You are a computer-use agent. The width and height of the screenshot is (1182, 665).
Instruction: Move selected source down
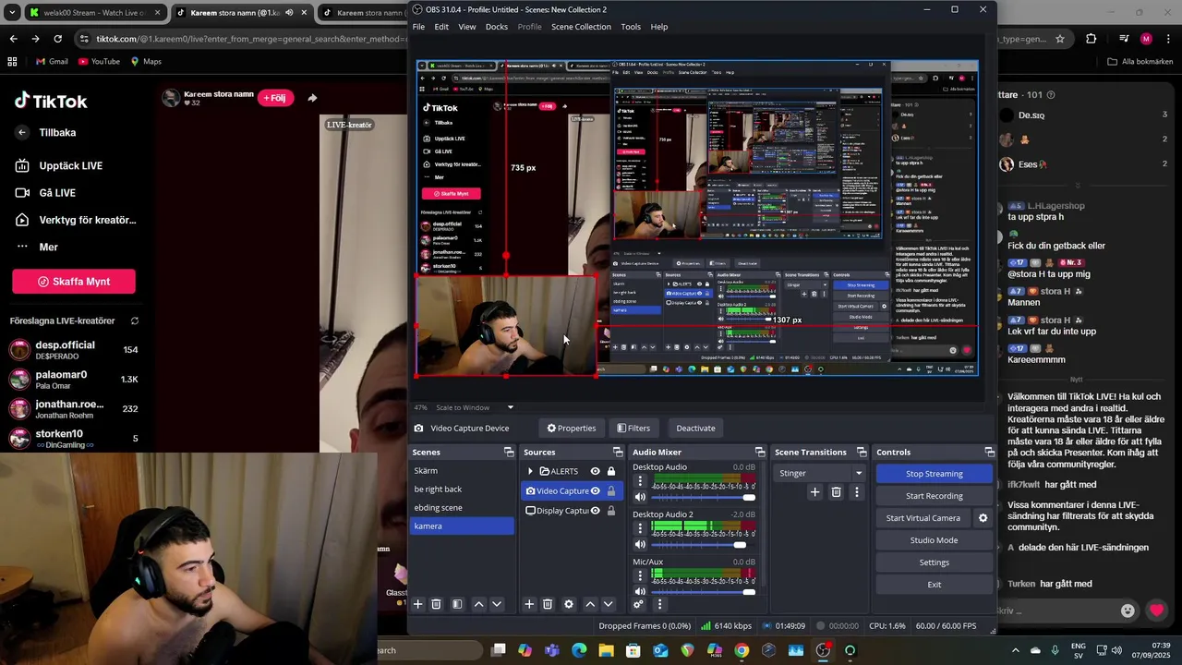[608, 604]
